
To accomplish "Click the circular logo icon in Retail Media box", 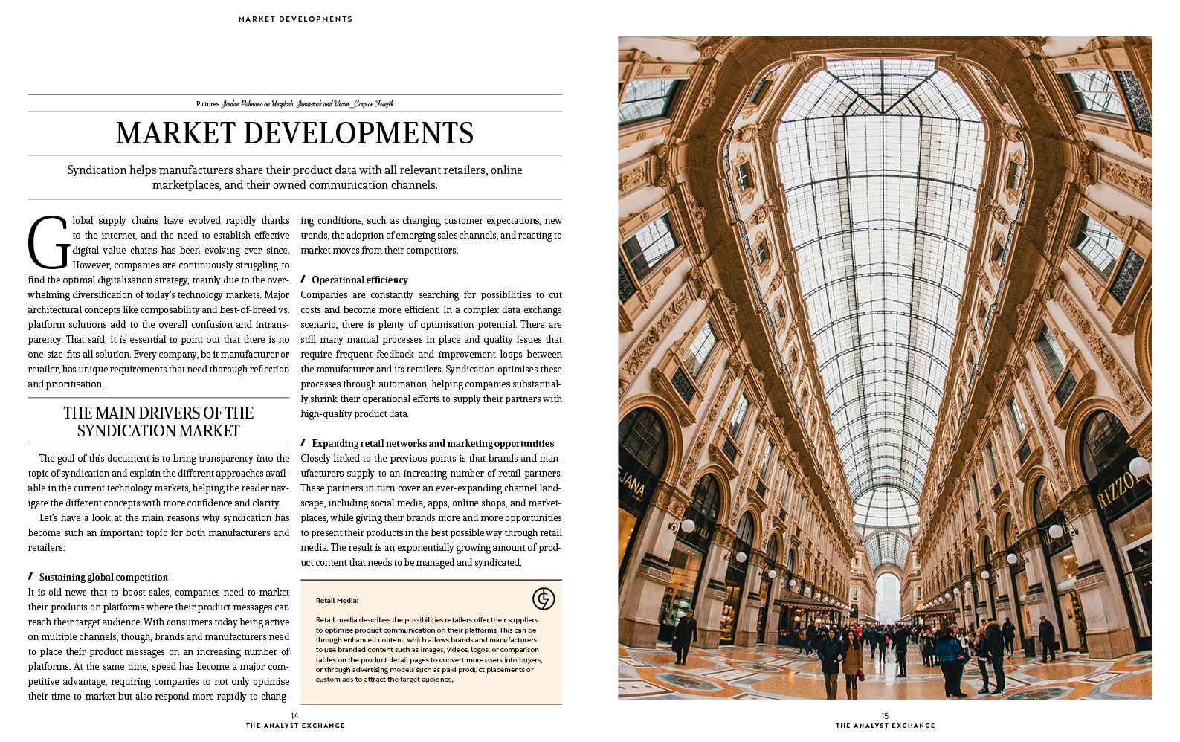I will pos(544,599).
